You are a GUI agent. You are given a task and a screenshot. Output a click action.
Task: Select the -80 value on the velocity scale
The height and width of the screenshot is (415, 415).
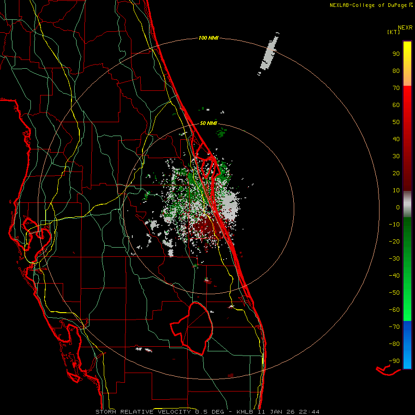point(394,344)
